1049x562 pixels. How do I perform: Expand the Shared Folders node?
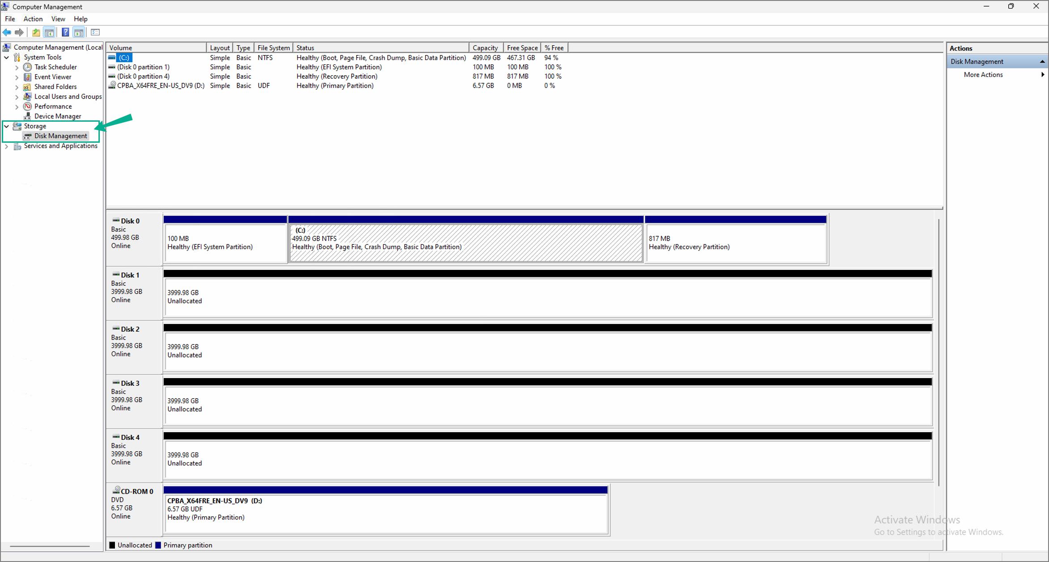pos(17,87)
